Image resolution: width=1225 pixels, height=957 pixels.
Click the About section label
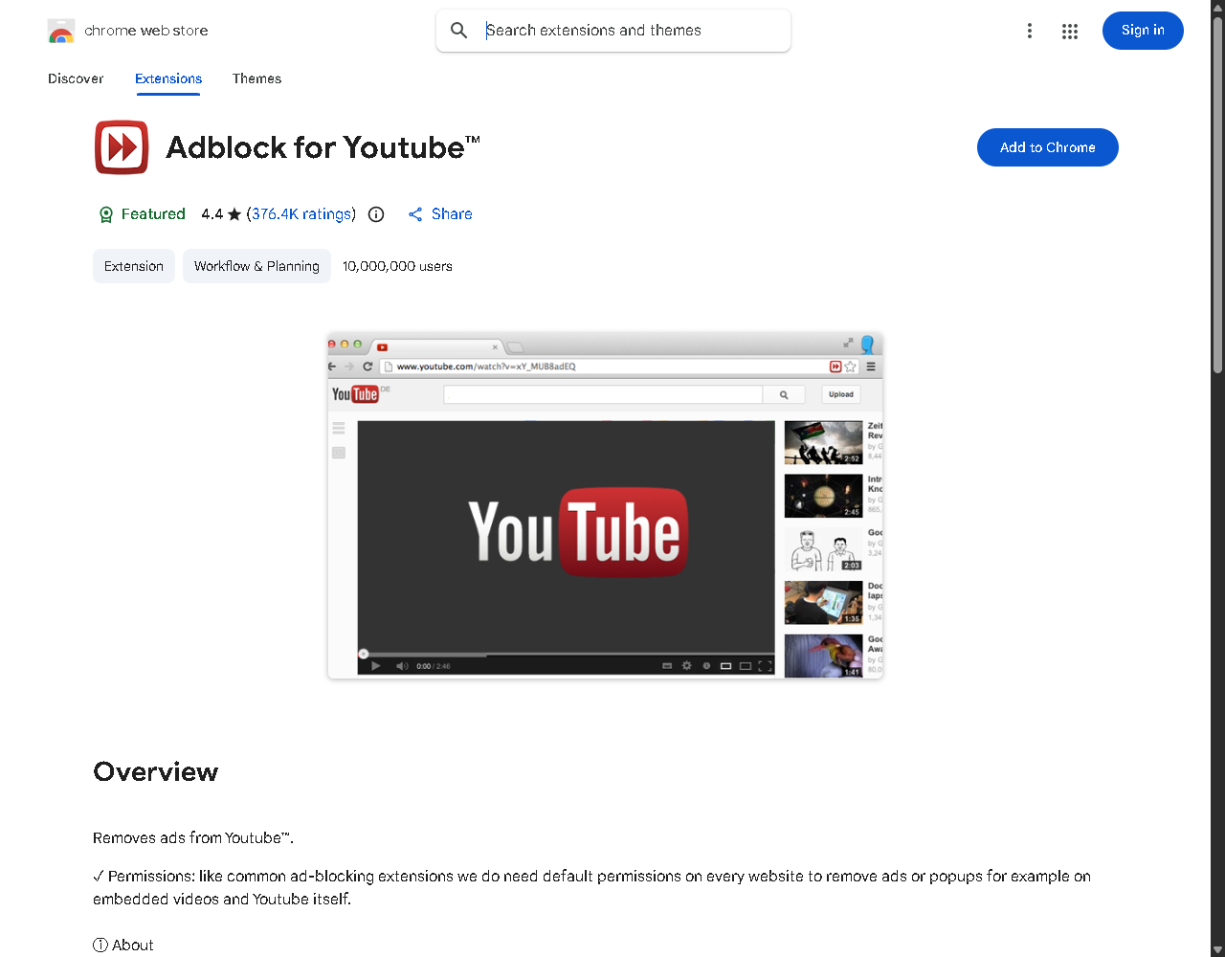tap(123, 946)
